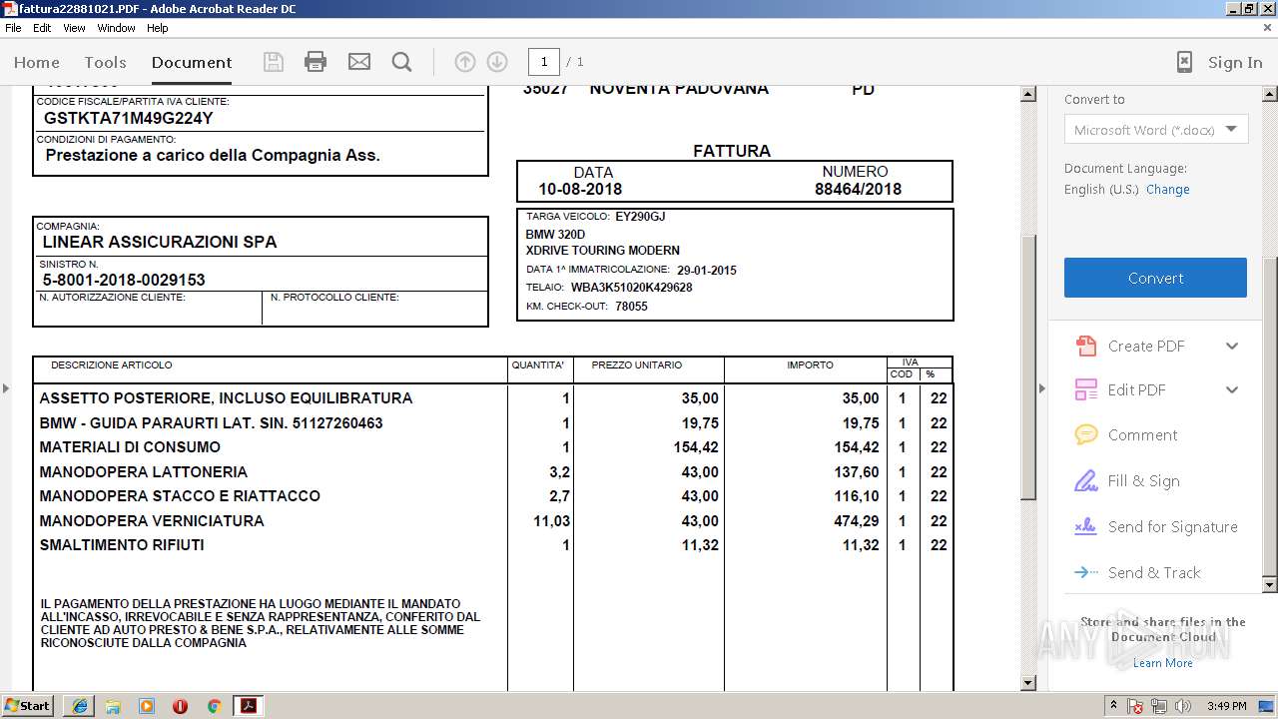Open the Edit menu
This screenshot has width=1278, height=719.
[42, 28]
